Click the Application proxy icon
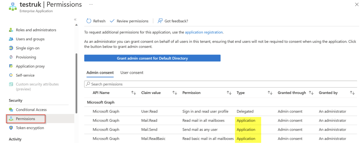This screenshot has width=362, height=148. [x=11, y=66]
